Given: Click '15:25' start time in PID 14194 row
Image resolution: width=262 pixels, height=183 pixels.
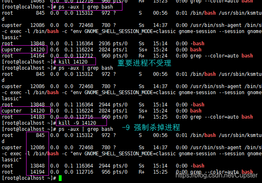Looking at the screenshot, I should click(160, 172).
